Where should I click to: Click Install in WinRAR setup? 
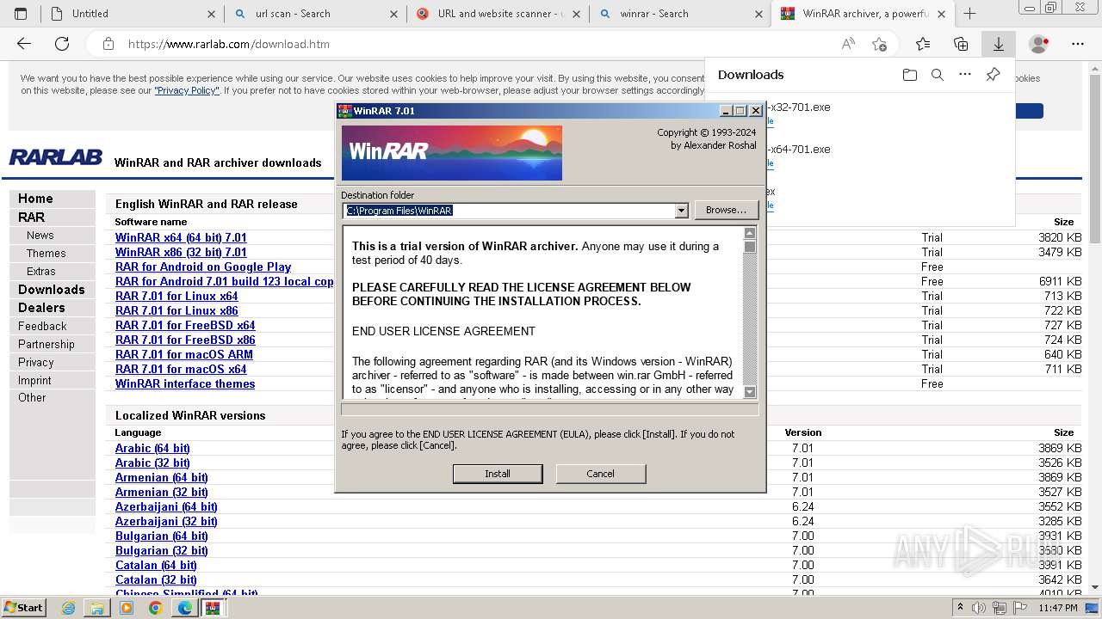(x=498, y=474)
